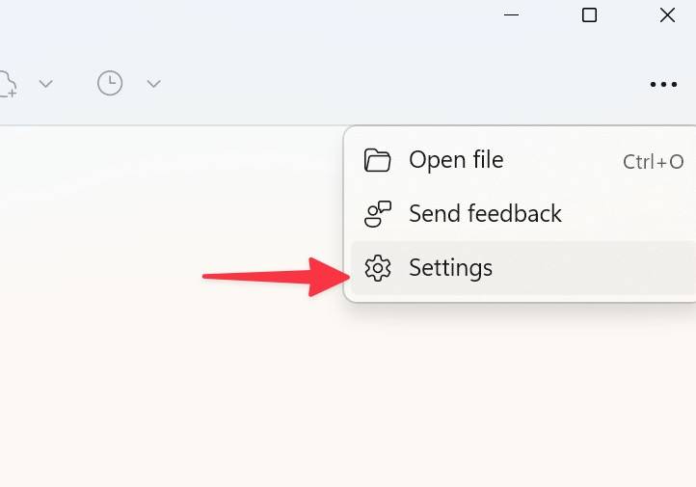Expand the chevron beside the cloud icon
Viewport: 696px width, 487px height.
(x=45, y=84)
